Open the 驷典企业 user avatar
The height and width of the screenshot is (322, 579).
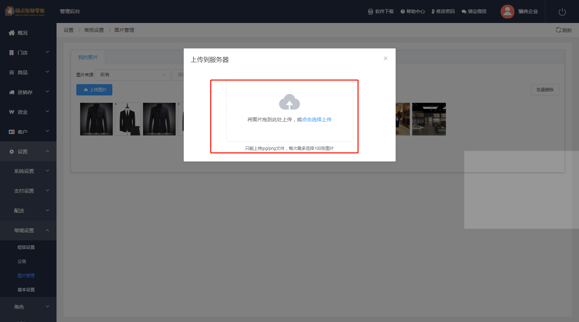[507, 12]
